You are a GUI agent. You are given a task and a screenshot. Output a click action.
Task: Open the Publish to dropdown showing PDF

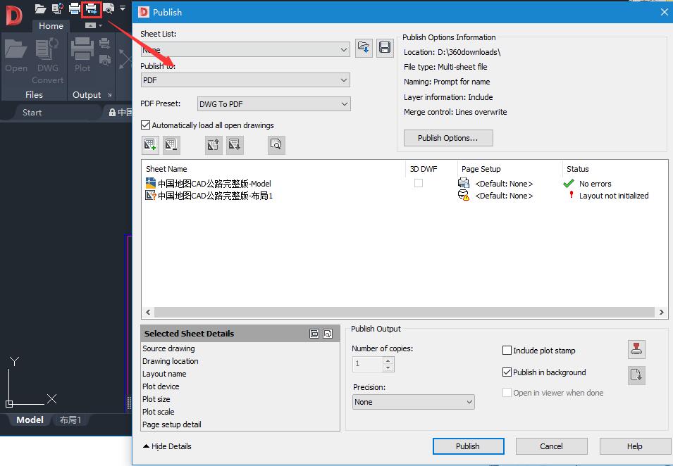245,80
